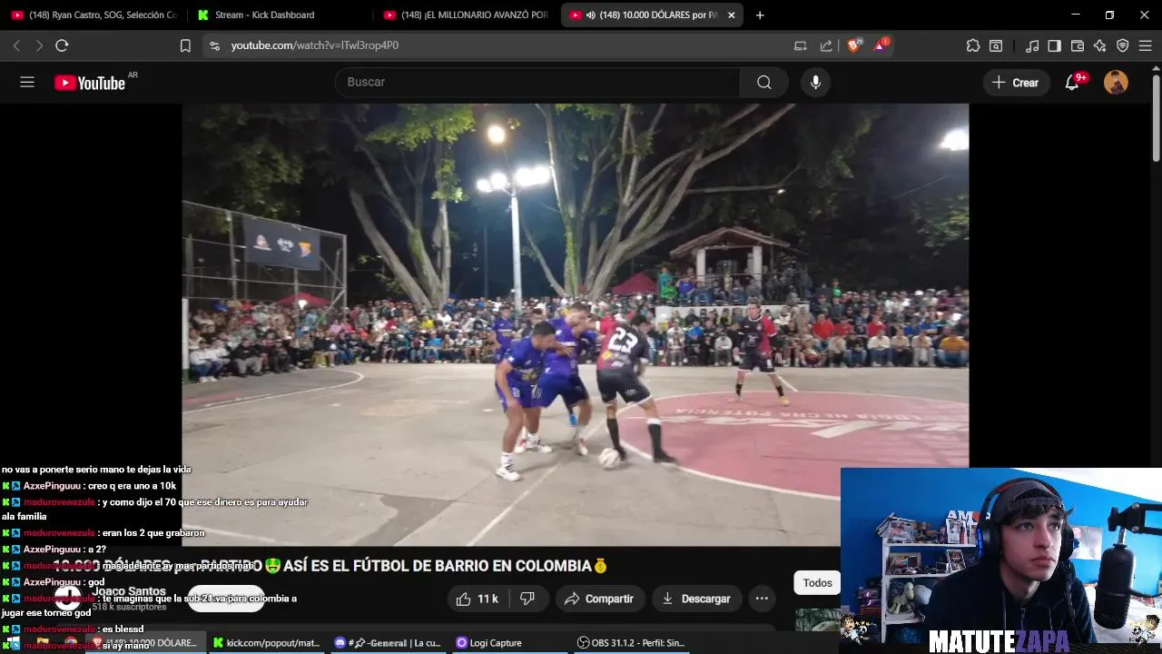Toggle the browser sidebar panel icon
The width and height of the screenshot is (1162, 654).
coord(1054,45)
